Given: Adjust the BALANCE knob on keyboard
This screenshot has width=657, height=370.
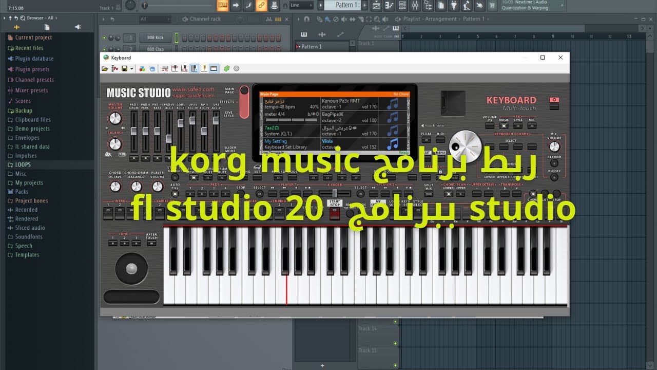Looking at the screenshot, I should pyautogui.click(x=115, y=143).
